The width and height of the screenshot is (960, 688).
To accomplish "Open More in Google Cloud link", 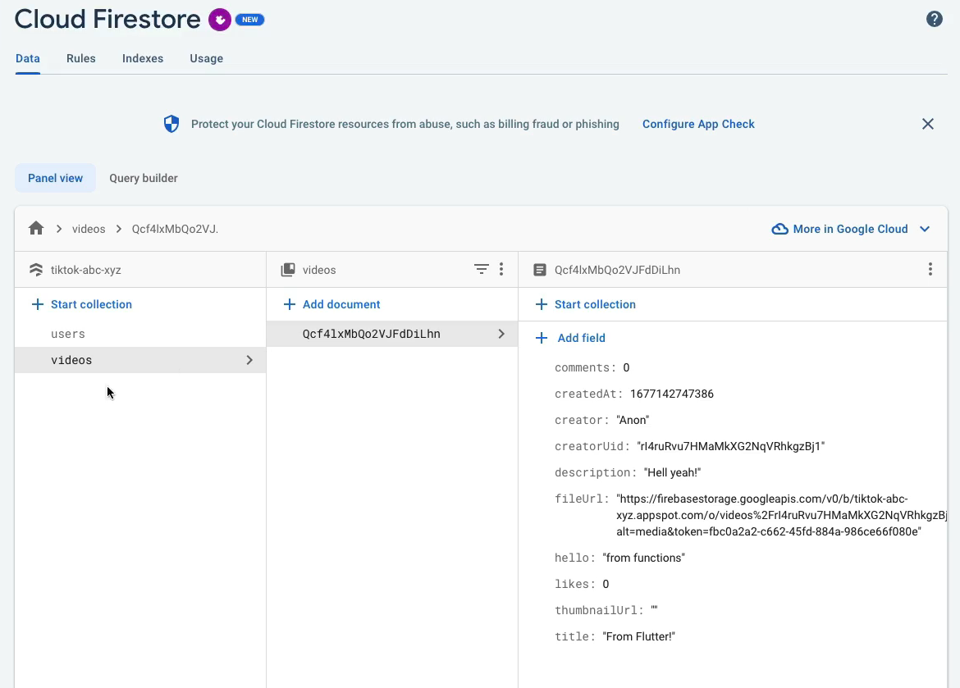I will pyautogui.click(x=850, y=229).
